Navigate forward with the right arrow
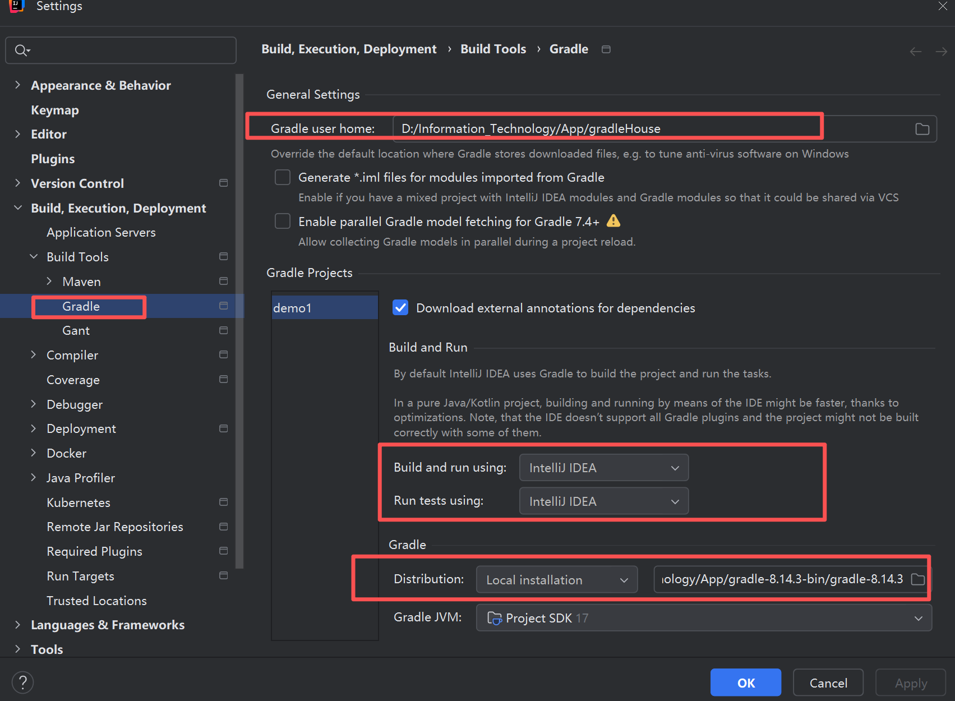955x701 pixels. click(942, 52)
